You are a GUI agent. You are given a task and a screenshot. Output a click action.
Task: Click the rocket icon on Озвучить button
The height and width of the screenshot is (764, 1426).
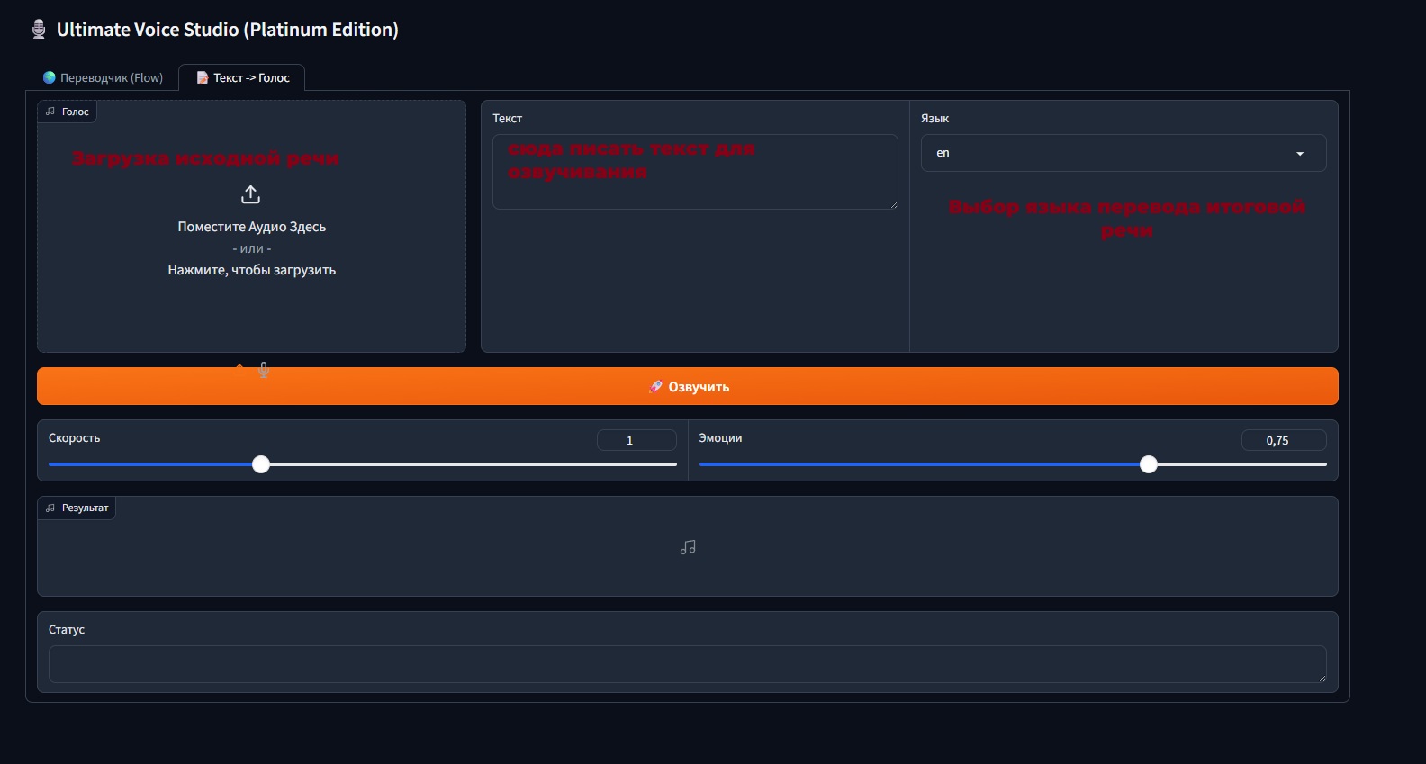[655, 387]
